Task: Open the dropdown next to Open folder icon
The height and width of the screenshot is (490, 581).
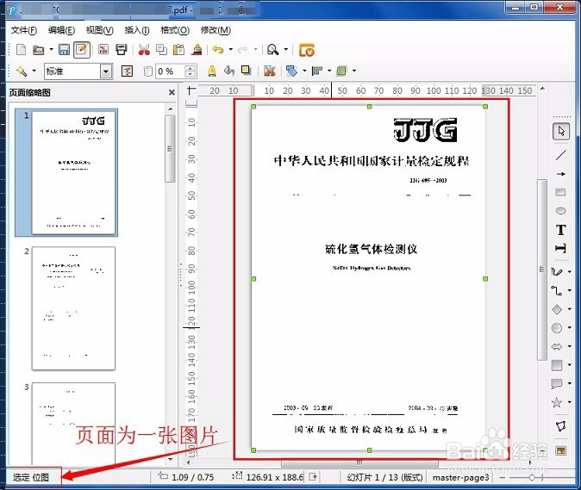Action: [x=51, y=49]
